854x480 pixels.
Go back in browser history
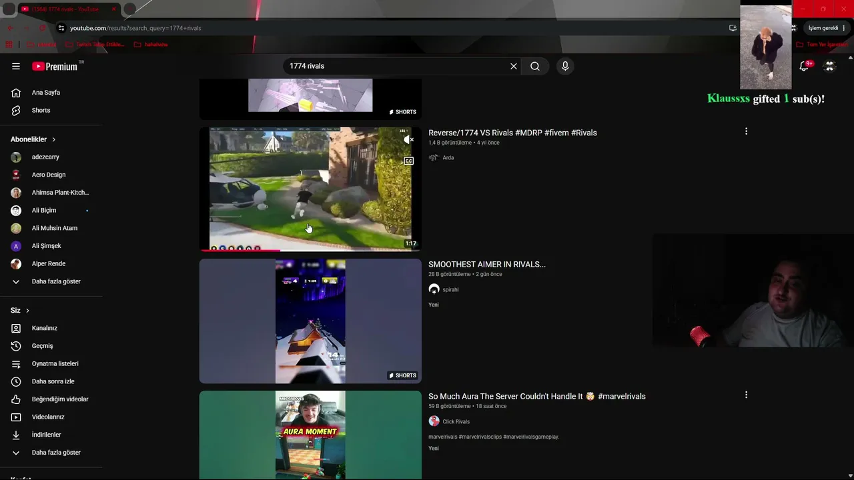pyautogui.click(x=10, y=28)
